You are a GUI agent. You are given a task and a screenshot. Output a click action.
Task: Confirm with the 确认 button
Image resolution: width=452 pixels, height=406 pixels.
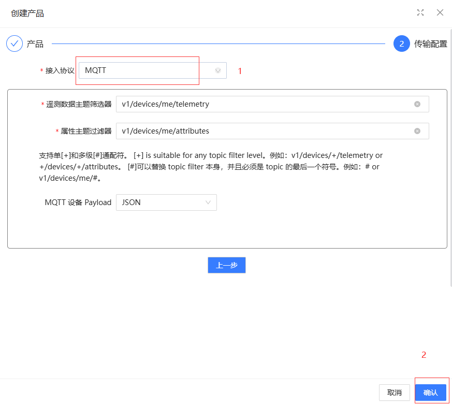point(431,393)
